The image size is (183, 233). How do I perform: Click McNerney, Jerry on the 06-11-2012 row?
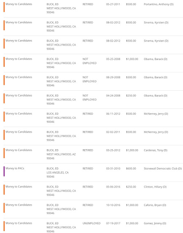[156, 114]
